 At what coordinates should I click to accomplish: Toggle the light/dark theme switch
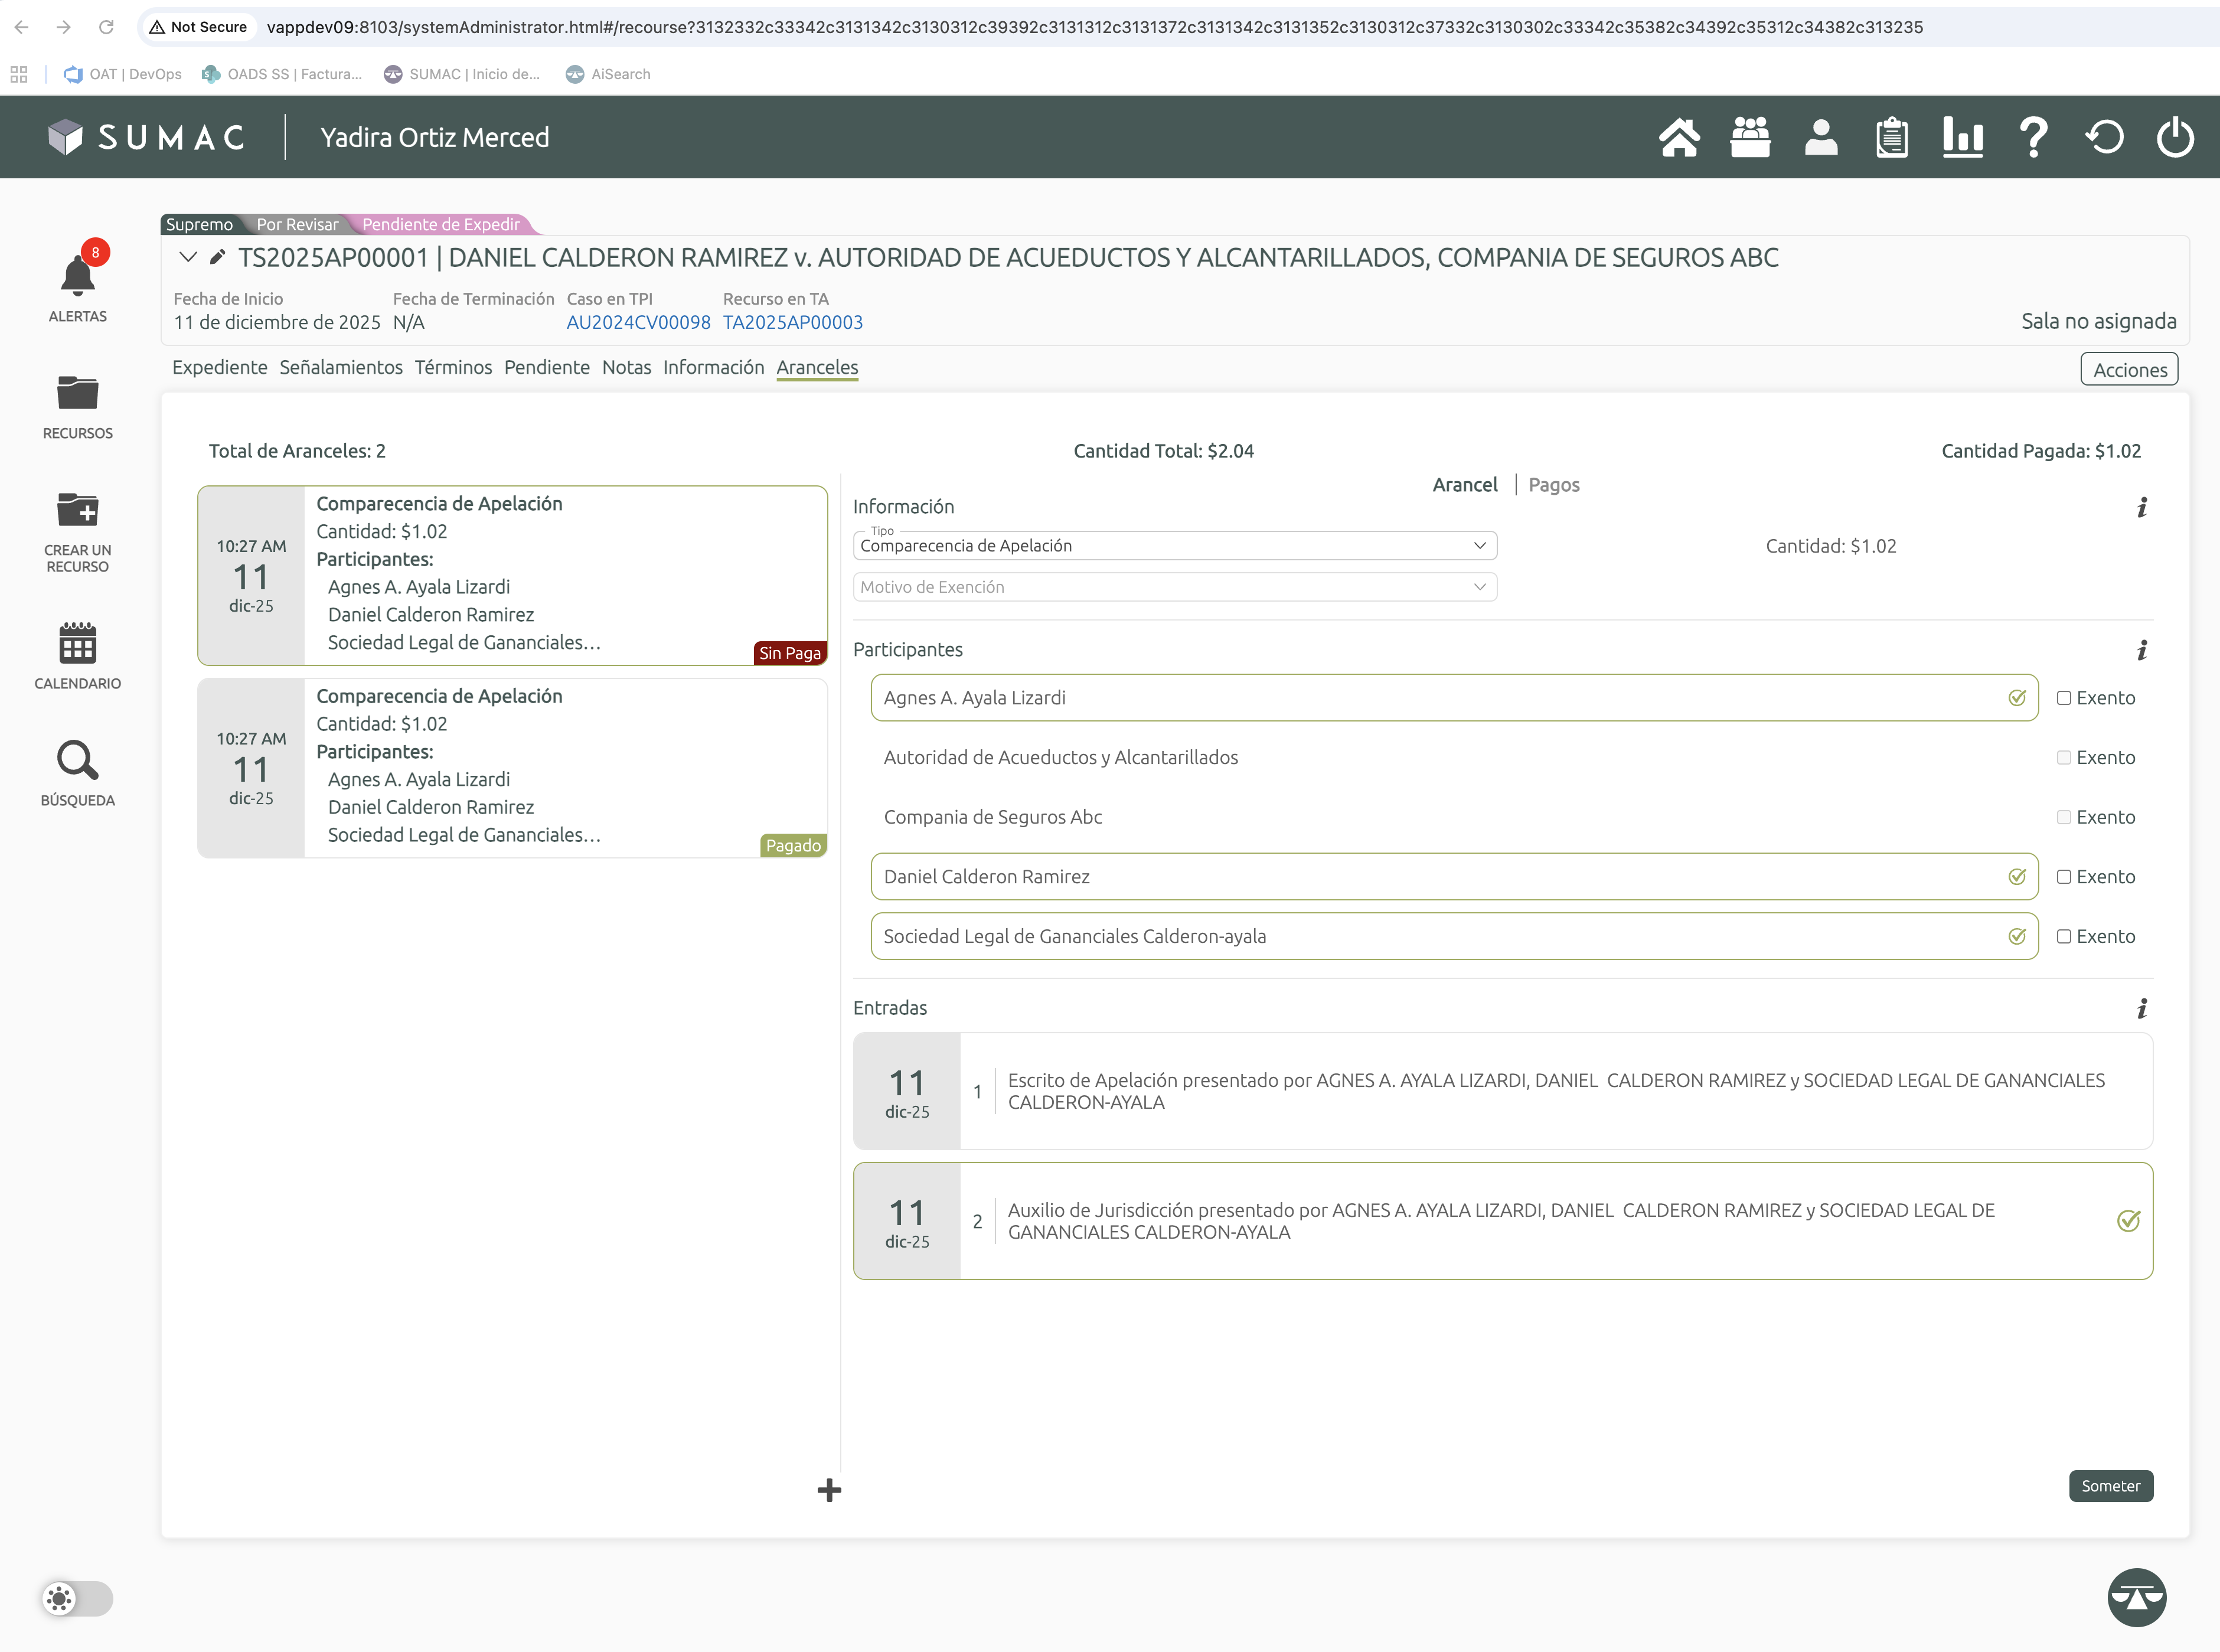click(x=78, y=1598)
